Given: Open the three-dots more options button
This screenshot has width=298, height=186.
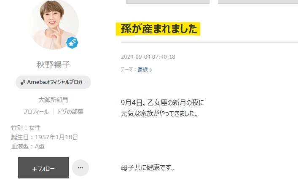Looking at the screenshot, I should 81,168.
